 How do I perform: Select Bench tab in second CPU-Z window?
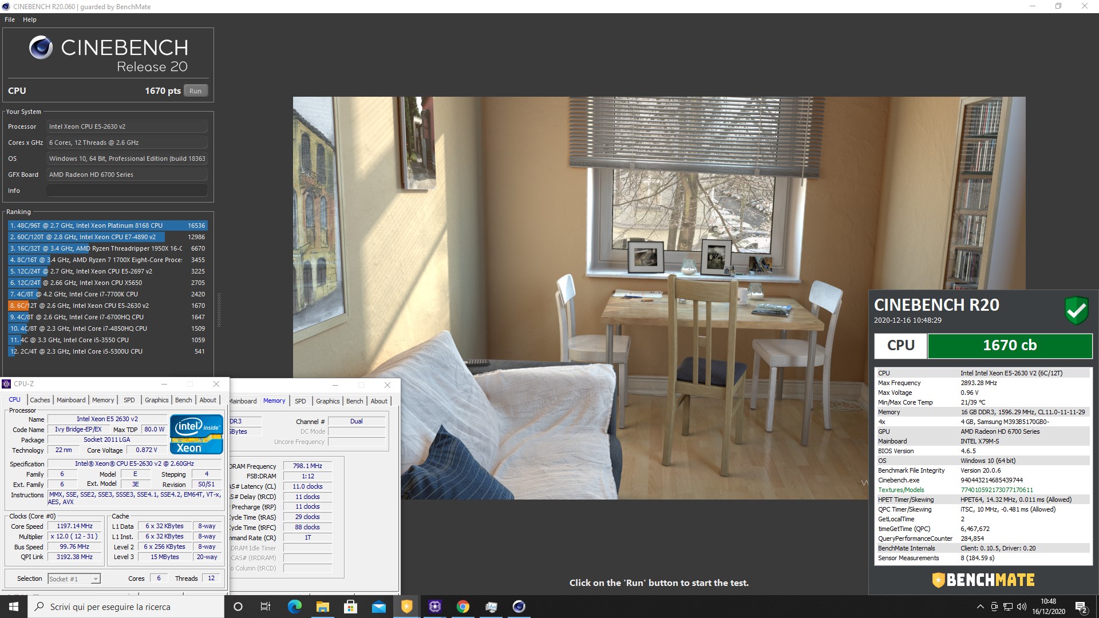point(355,401)
